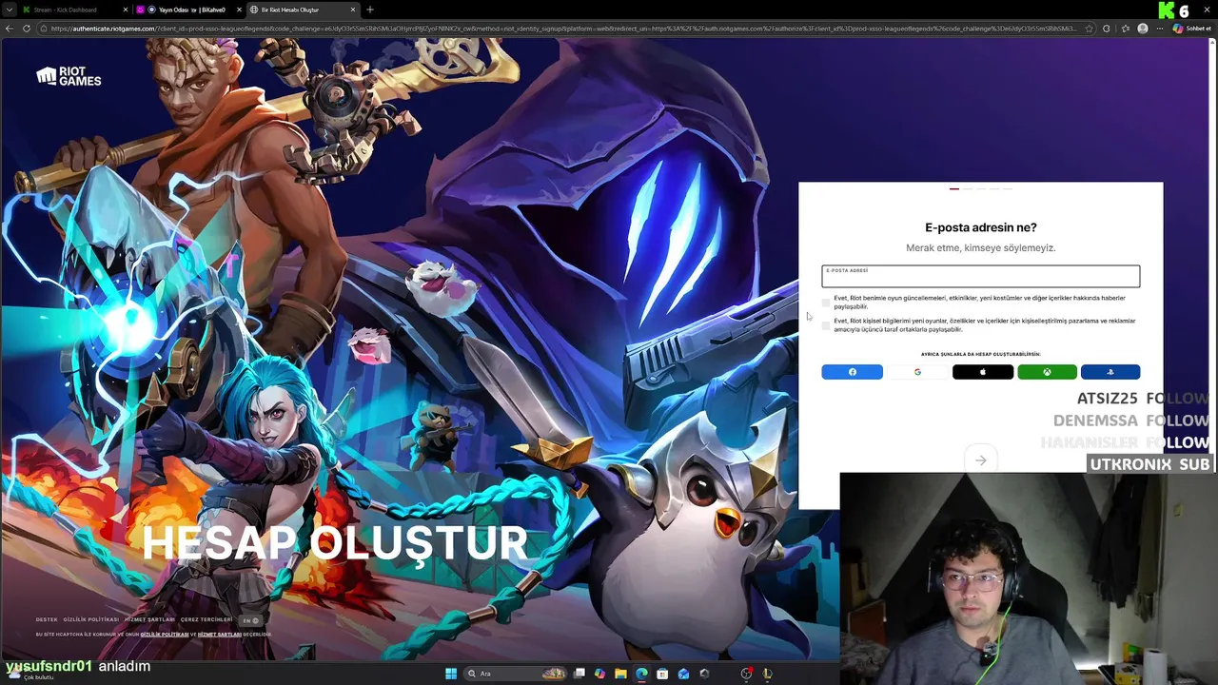Open the OBS taskbar icon
1218x685 pixels.
747,674
